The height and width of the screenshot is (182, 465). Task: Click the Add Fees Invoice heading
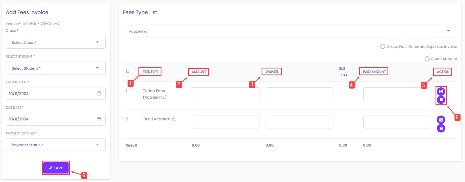pyautogui.click(x=27, y=12)
